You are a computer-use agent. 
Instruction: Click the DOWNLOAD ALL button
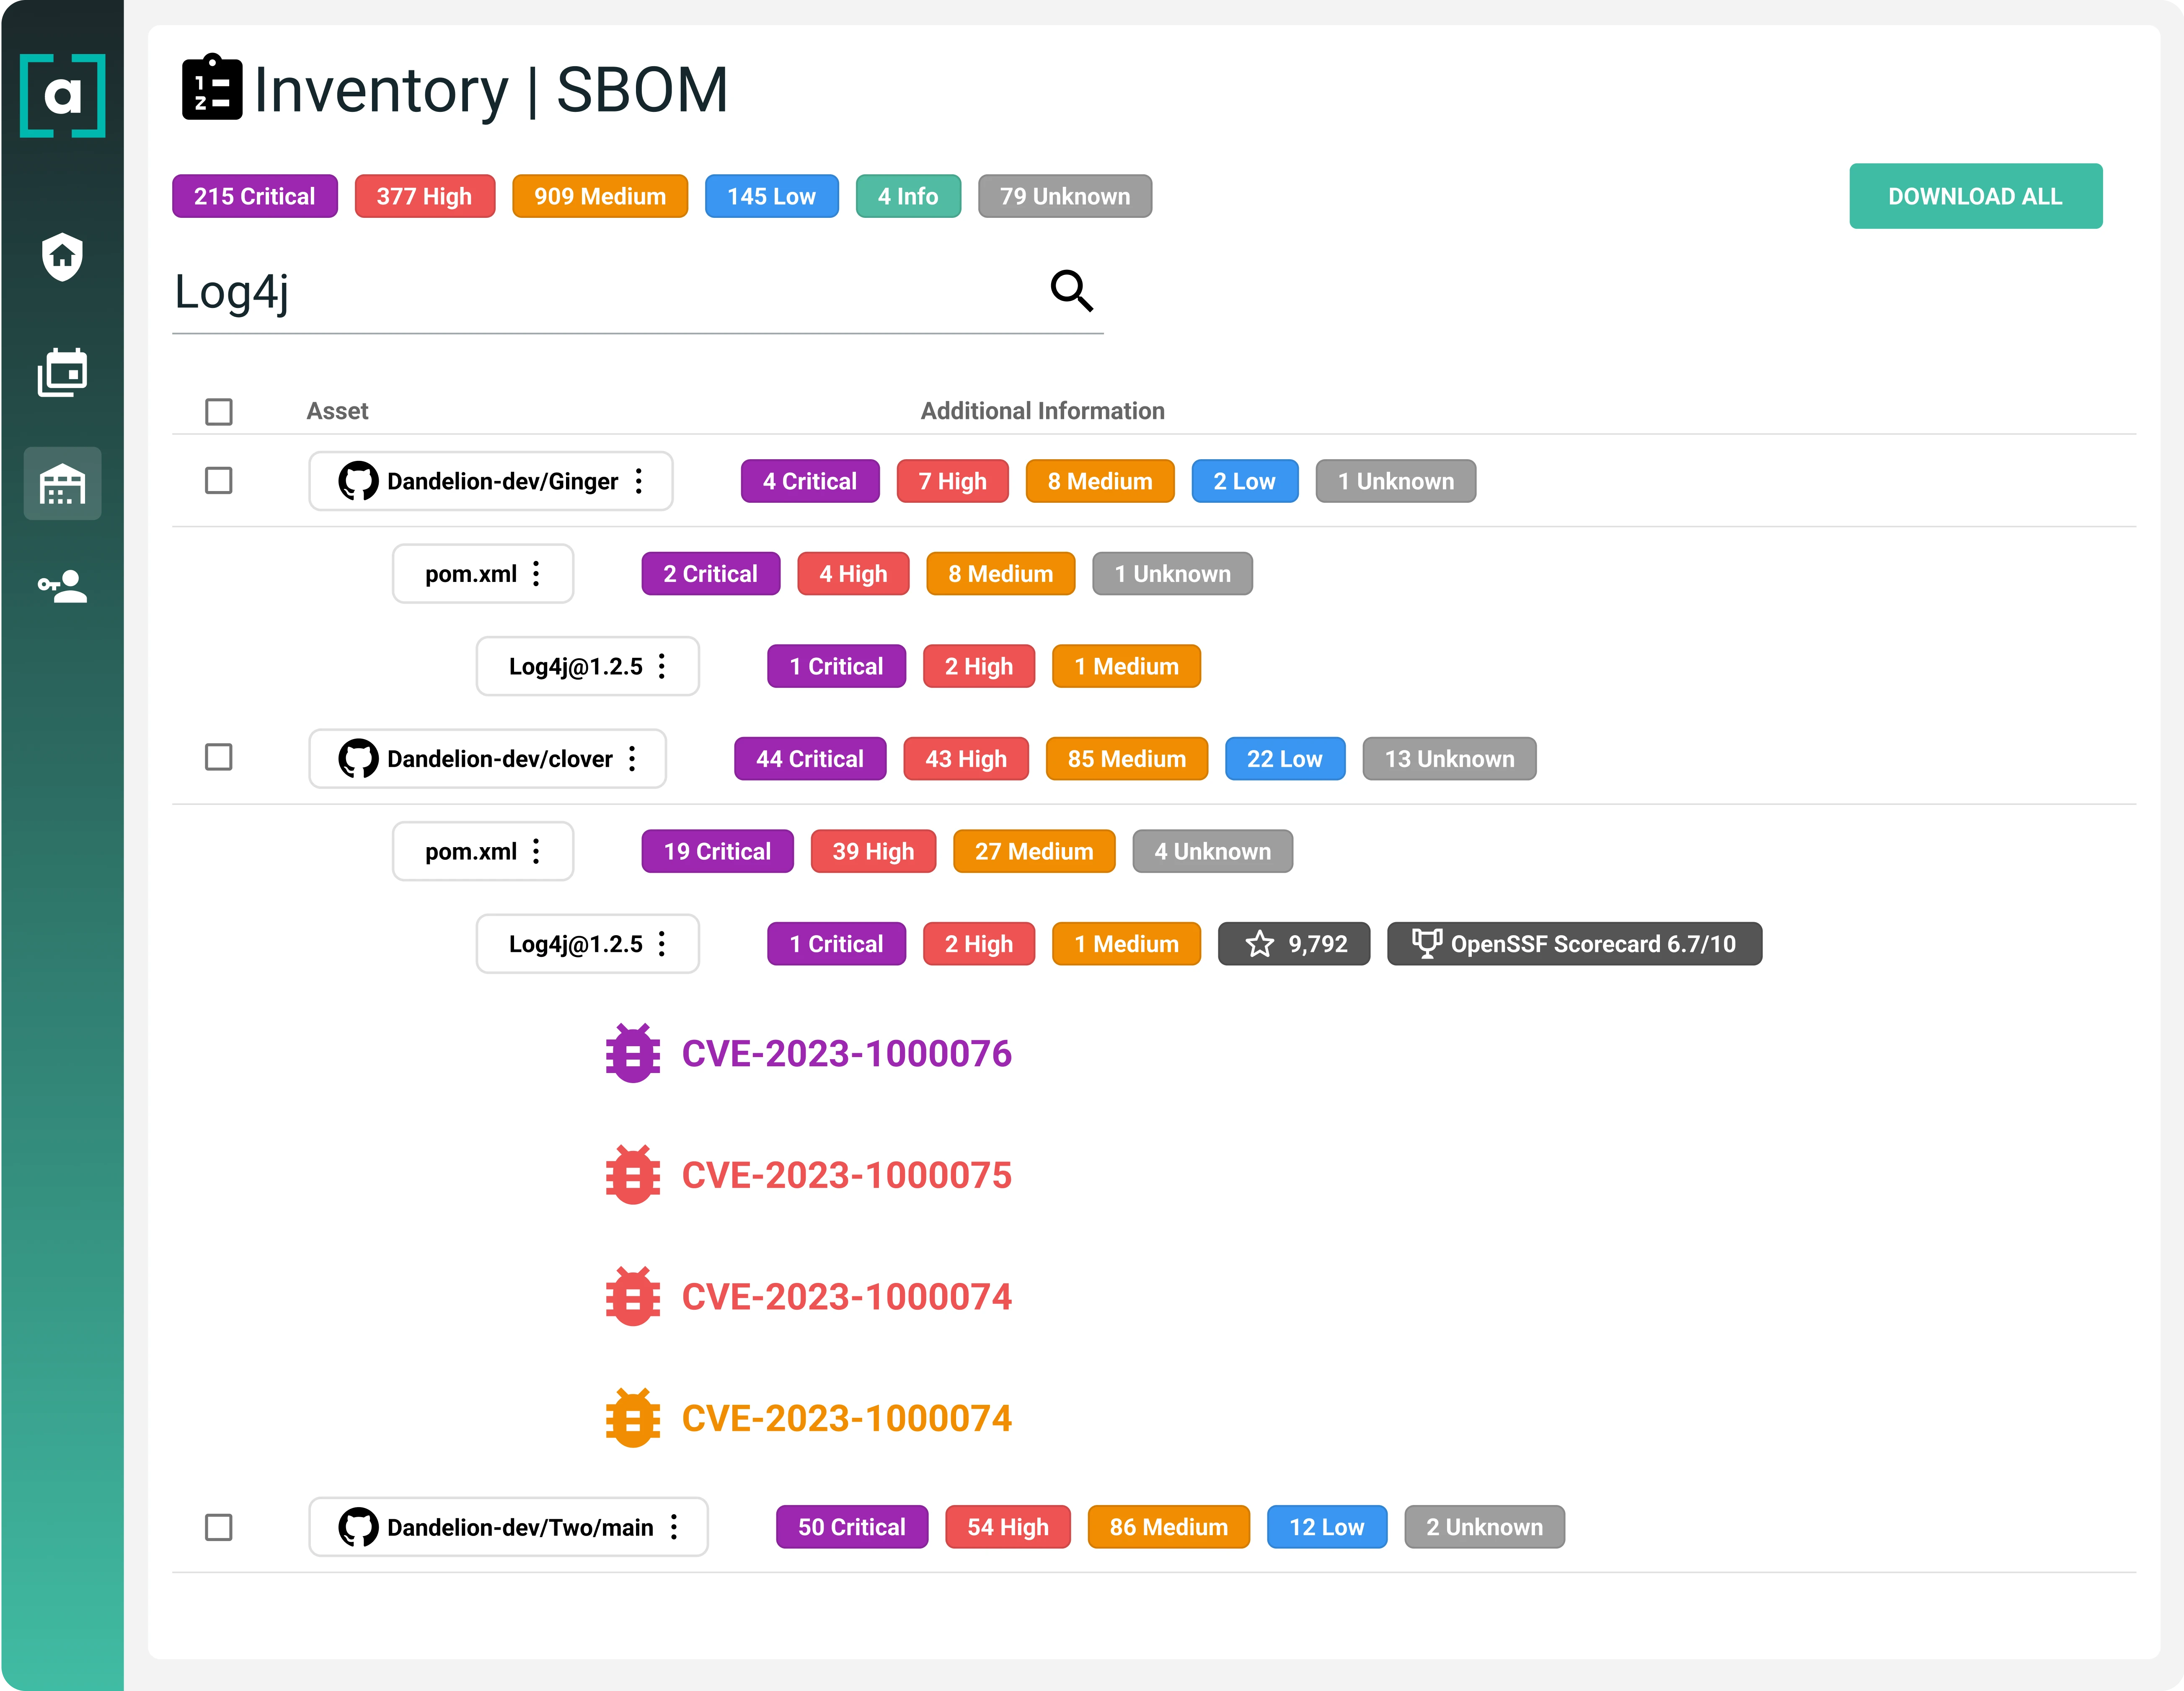click(1974, 196)
